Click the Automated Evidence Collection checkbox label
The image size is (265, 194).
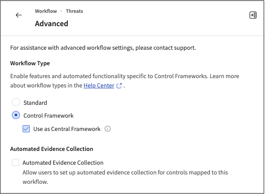coord(63,162)
